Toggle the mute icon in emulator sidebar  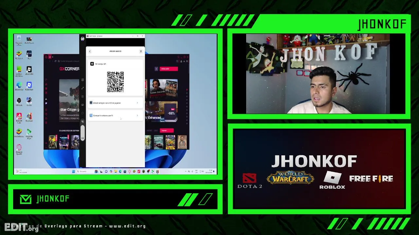[x=82, y=121]
